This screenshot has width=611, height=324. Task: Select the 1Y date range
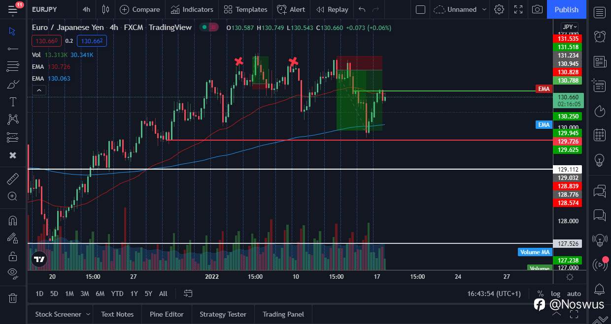tap(134, 294)
